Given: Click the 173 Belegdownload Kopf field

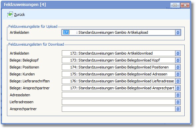Looking at the screenshot, I should (119, 61).
